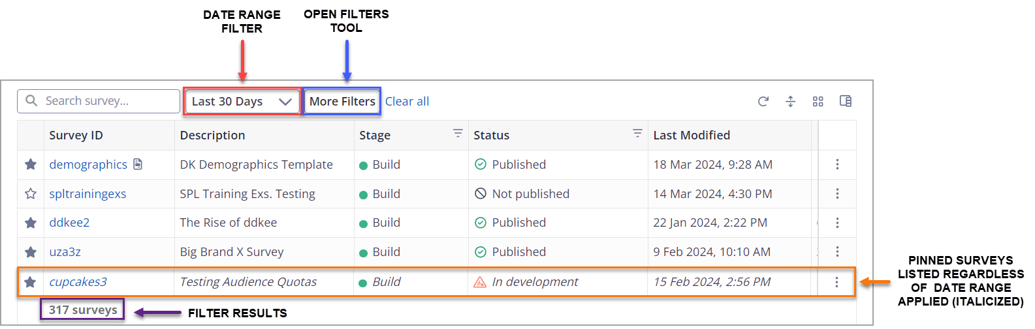
Task: Open the uza3z survey link
Action: [65, 251]
